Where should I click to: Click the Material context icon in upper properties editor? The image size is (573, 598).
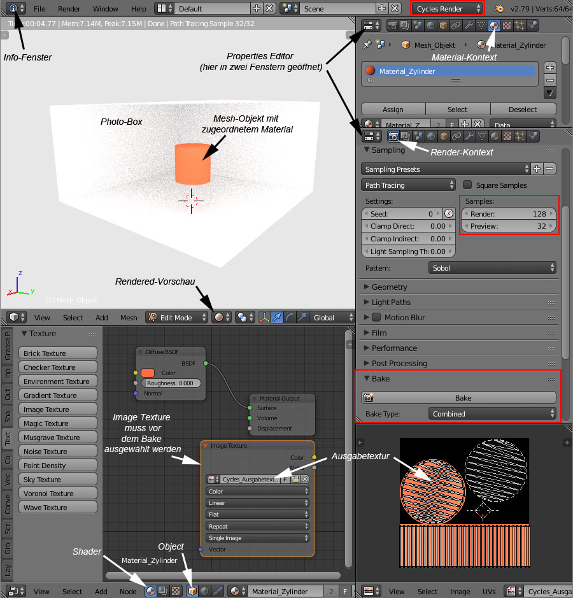[493, 26]
